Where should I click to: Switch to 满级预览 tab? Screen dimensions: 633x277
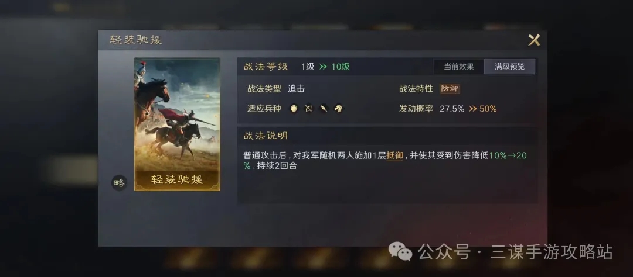[510, 67]
